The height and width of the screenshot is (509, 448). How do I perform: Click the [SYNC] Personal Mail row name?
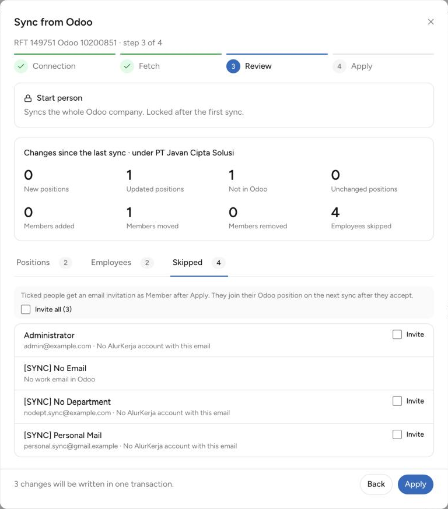(63, 435)
